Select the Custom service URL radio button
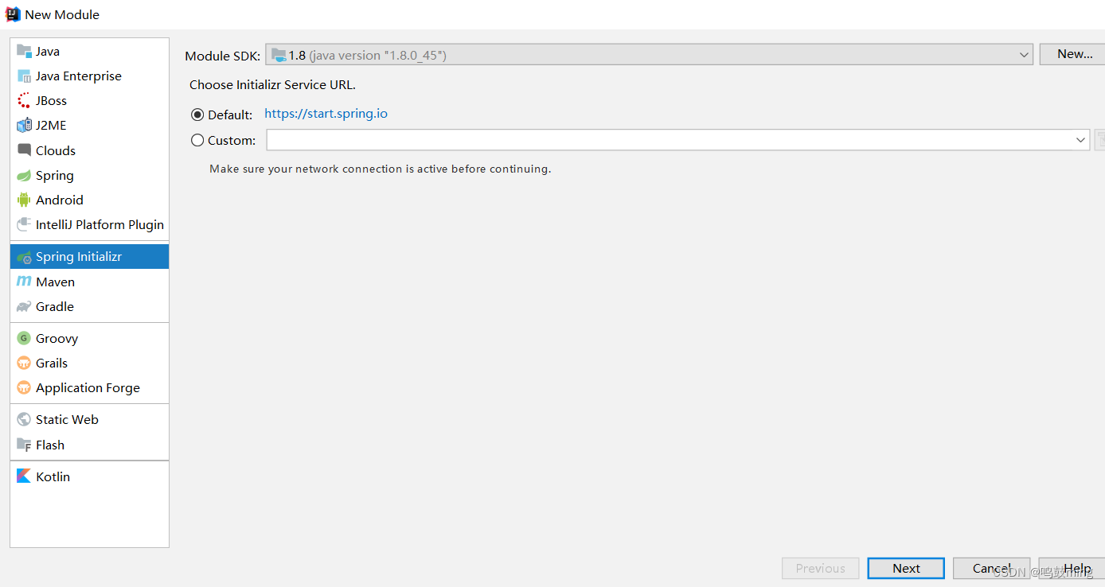The width and height of the screenshot is (1105, 587). 197,140
